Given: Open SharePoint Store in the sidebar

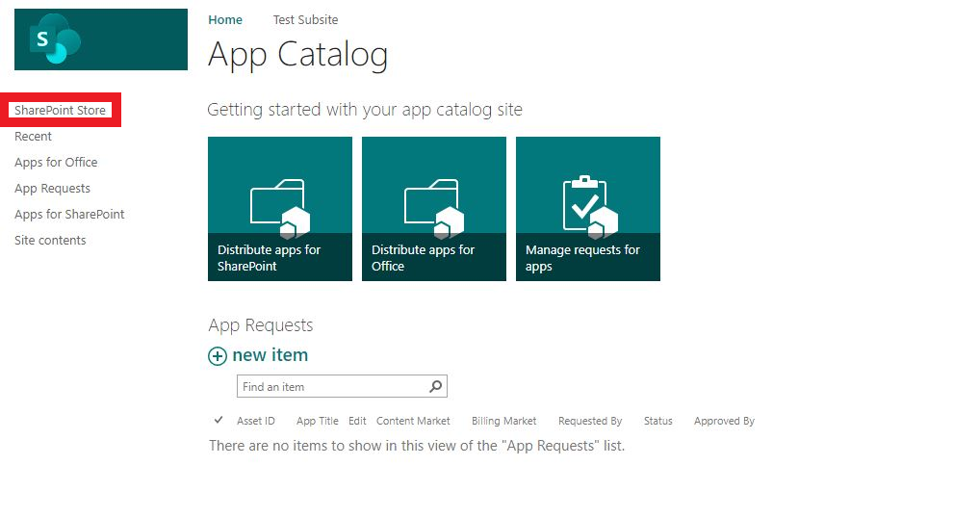Looking at the screenshot, I should point(60,111).
